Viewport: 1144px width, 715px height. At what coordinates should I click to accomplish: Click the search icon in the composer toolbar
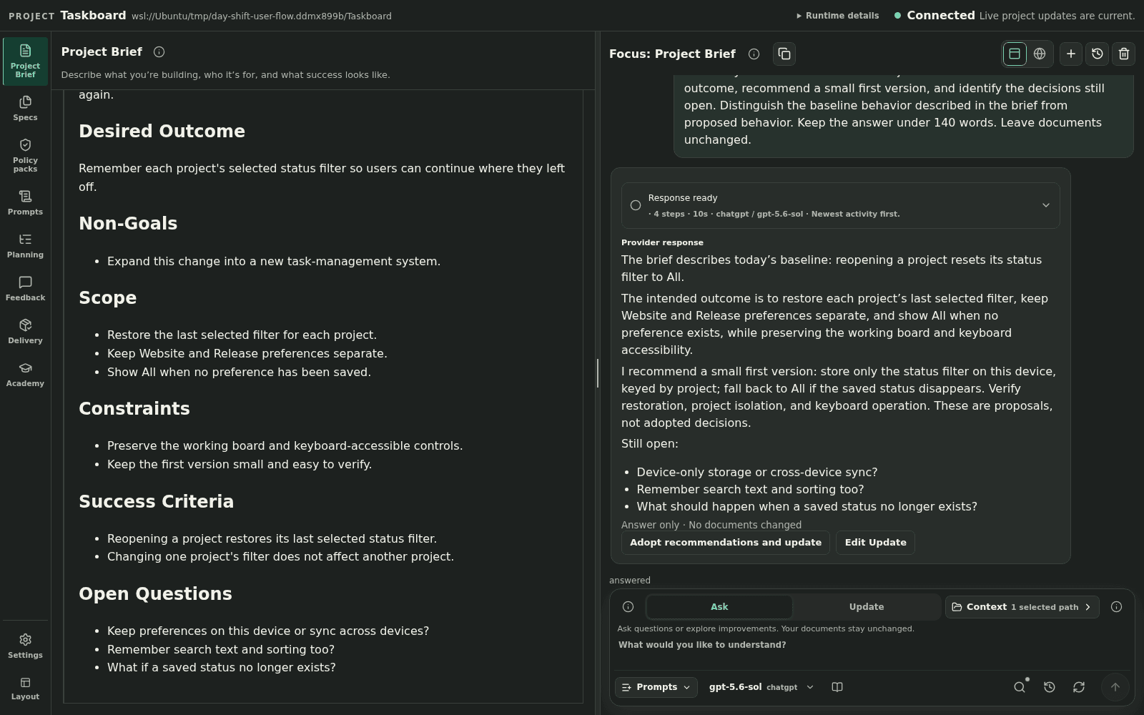tap(1020, 687)
